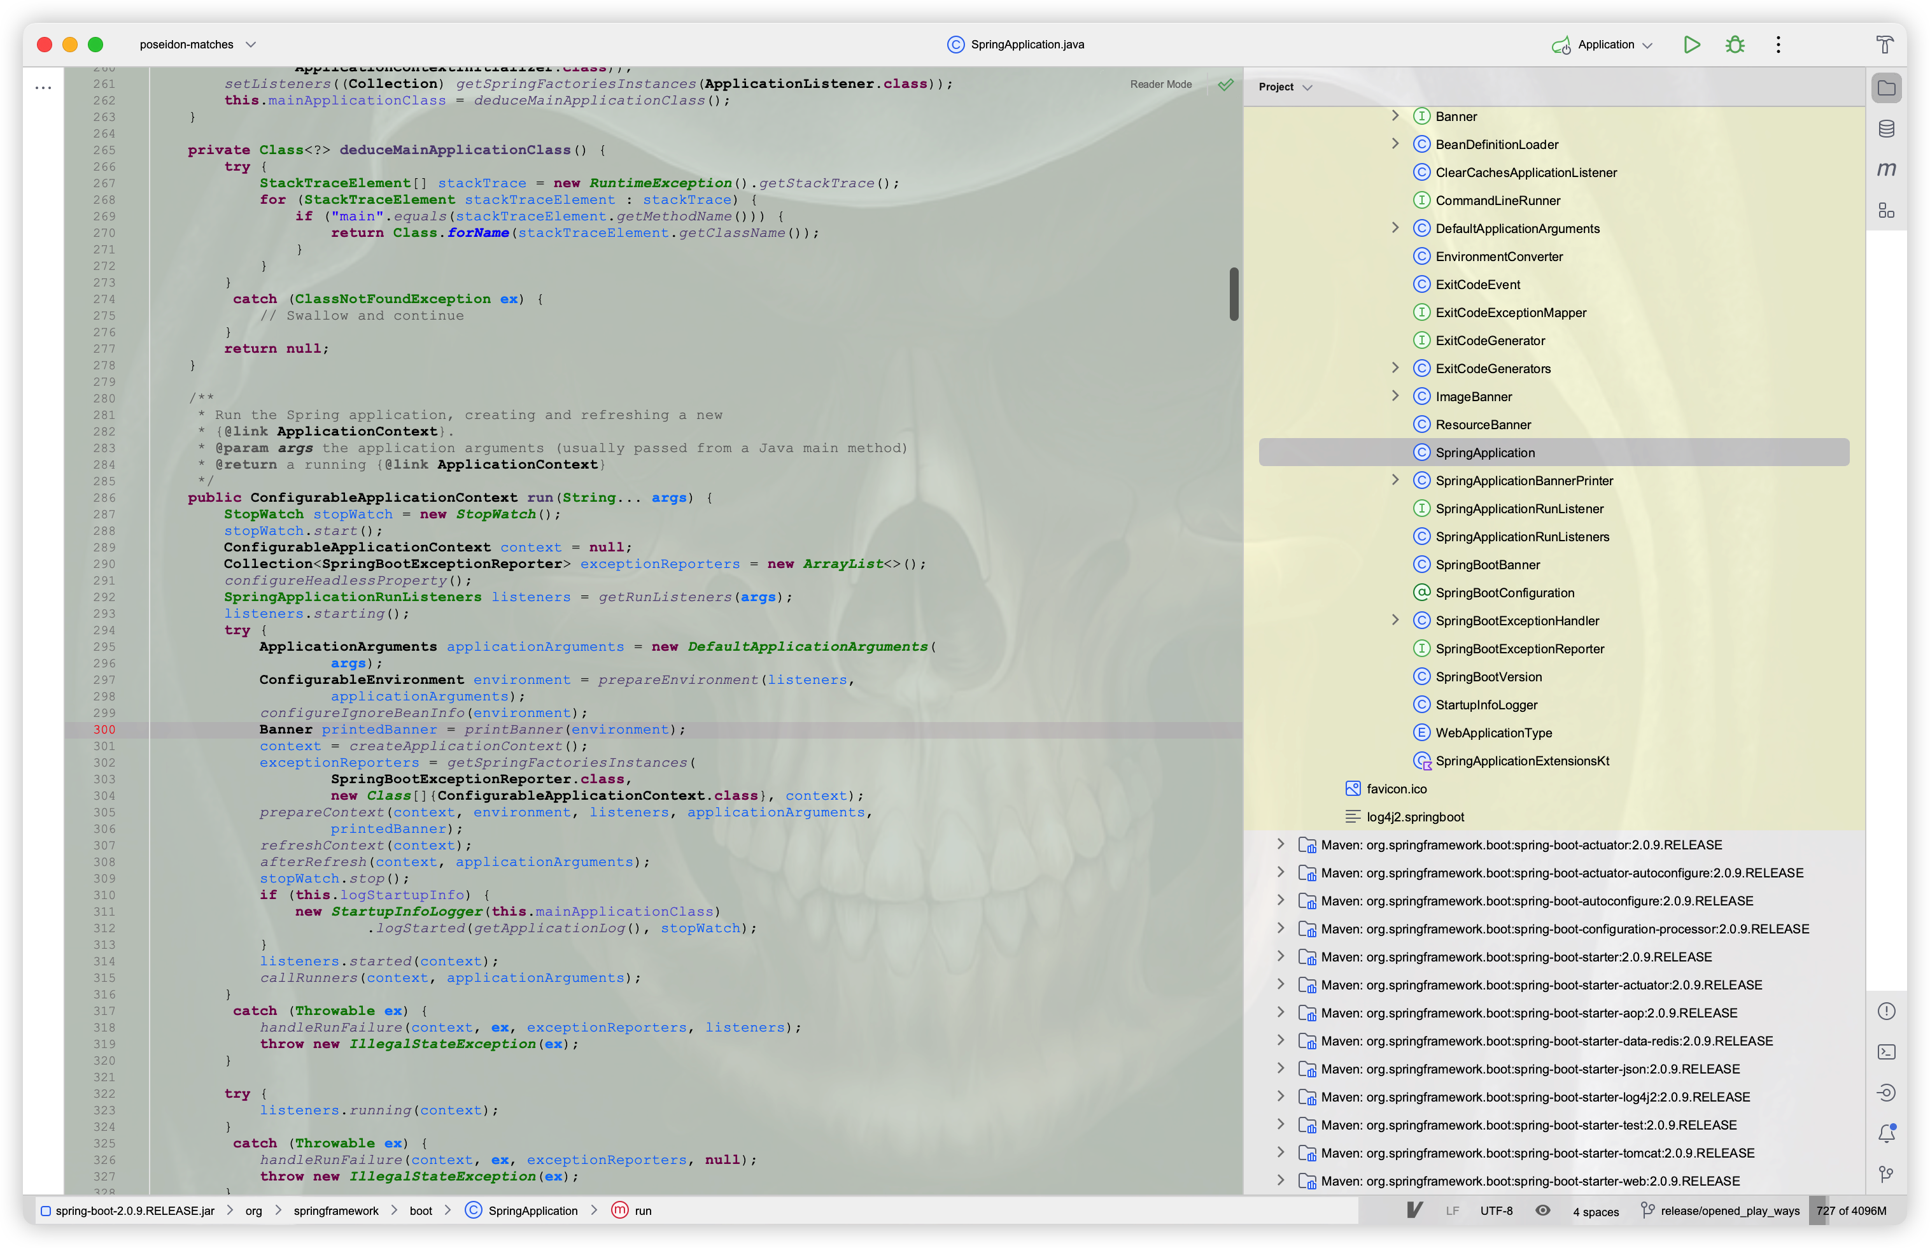Click the org breadcrumb
This screenshot has height=1248, width=1930.
pyautogui.click(x=253, y=1210)
